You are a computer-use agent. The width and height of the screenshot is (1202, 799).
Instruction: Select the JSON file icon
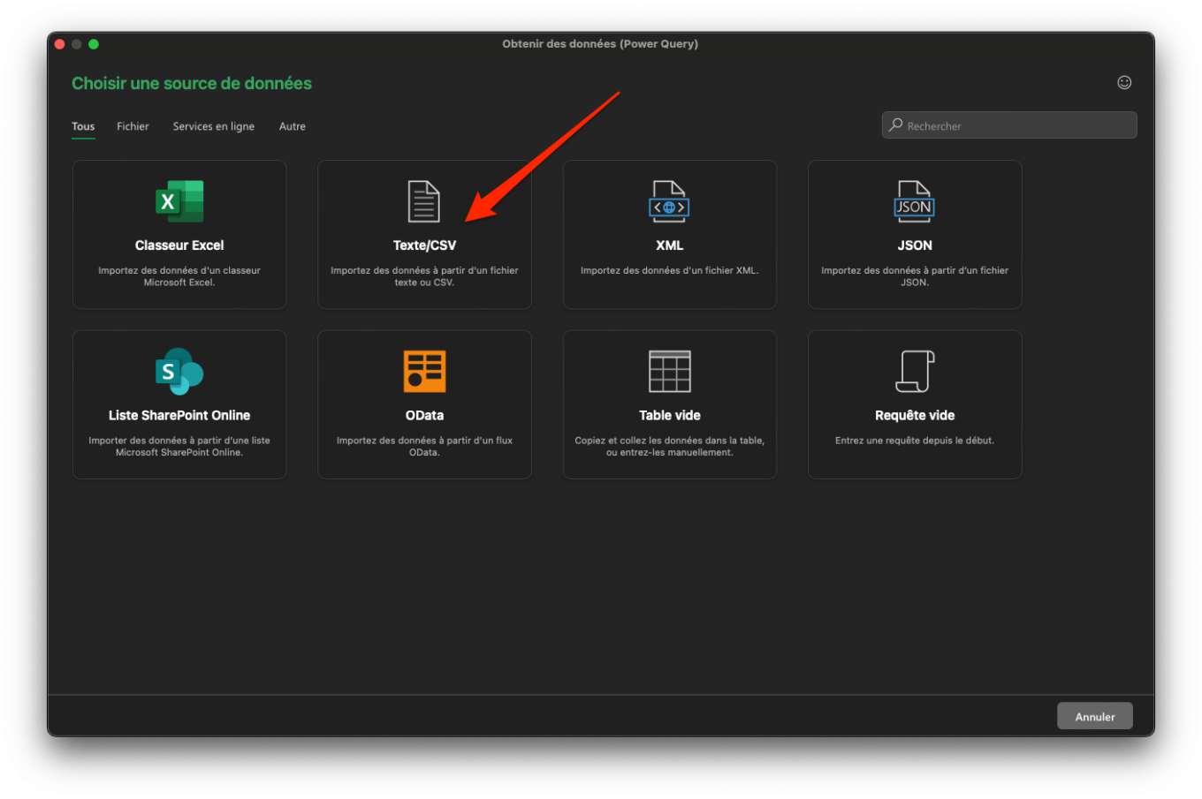tap(914, 201)
